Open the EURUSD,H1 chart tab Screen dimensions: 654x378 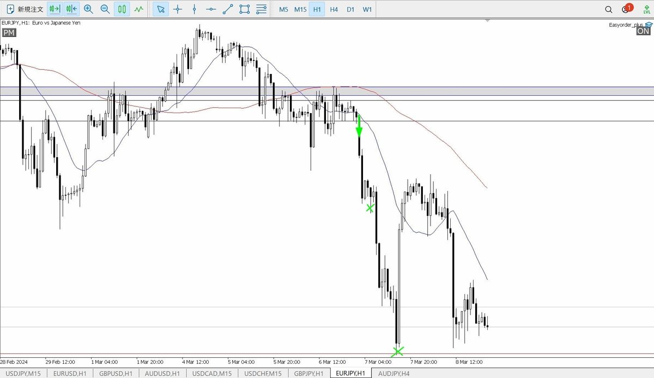pos(70,373)
